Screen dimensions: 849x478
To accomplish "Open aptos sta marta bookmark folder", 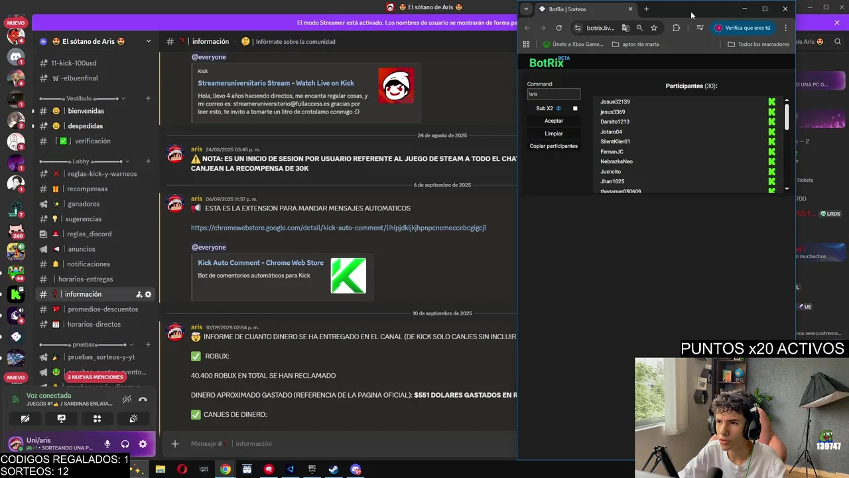I will coord(635,44).
